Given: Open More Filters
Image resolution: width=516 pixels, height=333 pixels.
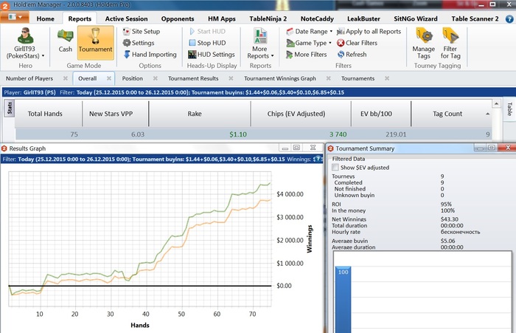Looking at the screenshot, I should [306, 55].
